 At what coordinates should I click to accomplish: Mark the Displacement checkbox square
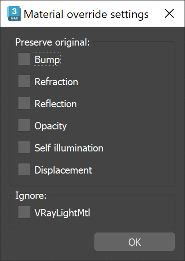coord(24,169)
